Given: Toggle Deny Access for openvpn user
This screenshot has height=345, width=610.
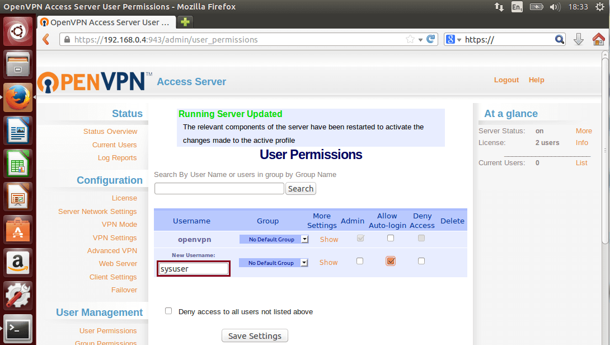Looking at the screenshot, I should point(421,238).
